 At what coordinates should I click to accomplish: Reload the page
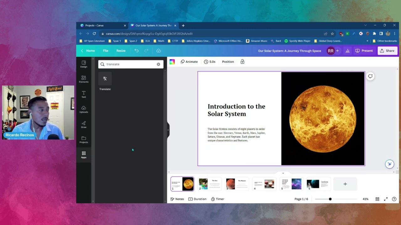click(94, 33)
